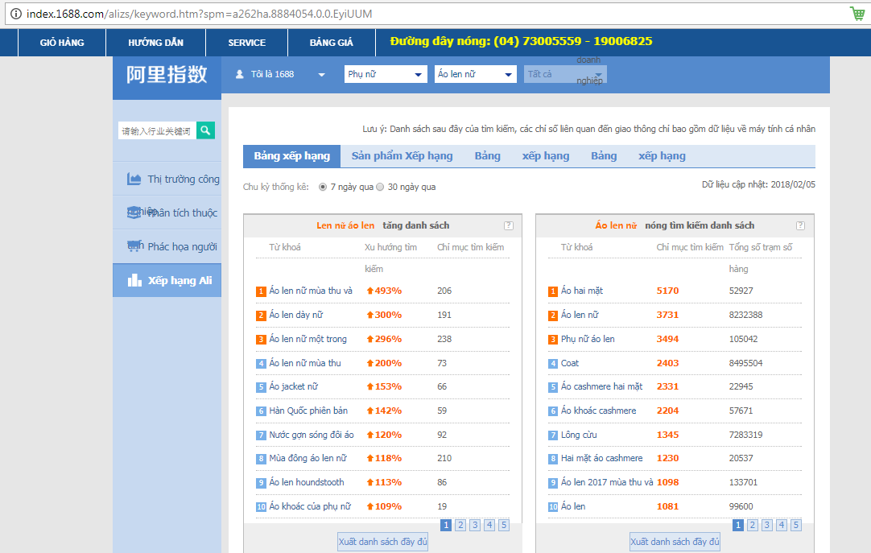Open Xếp hạng Ali sidebar item
The width and height of the screenshot is (871, 553).
click(x=167, y=280)
